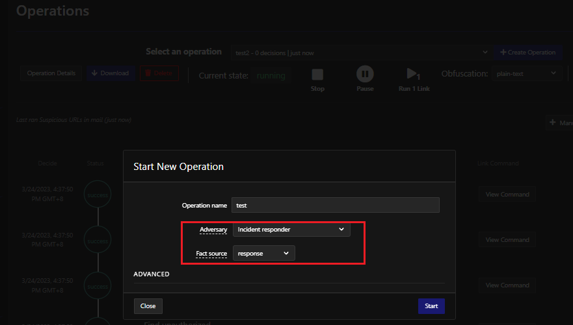The height and width of the screenshot is (325, 573).
Task: Expand the ADVANCED section
Action: [x=152, y=274]
